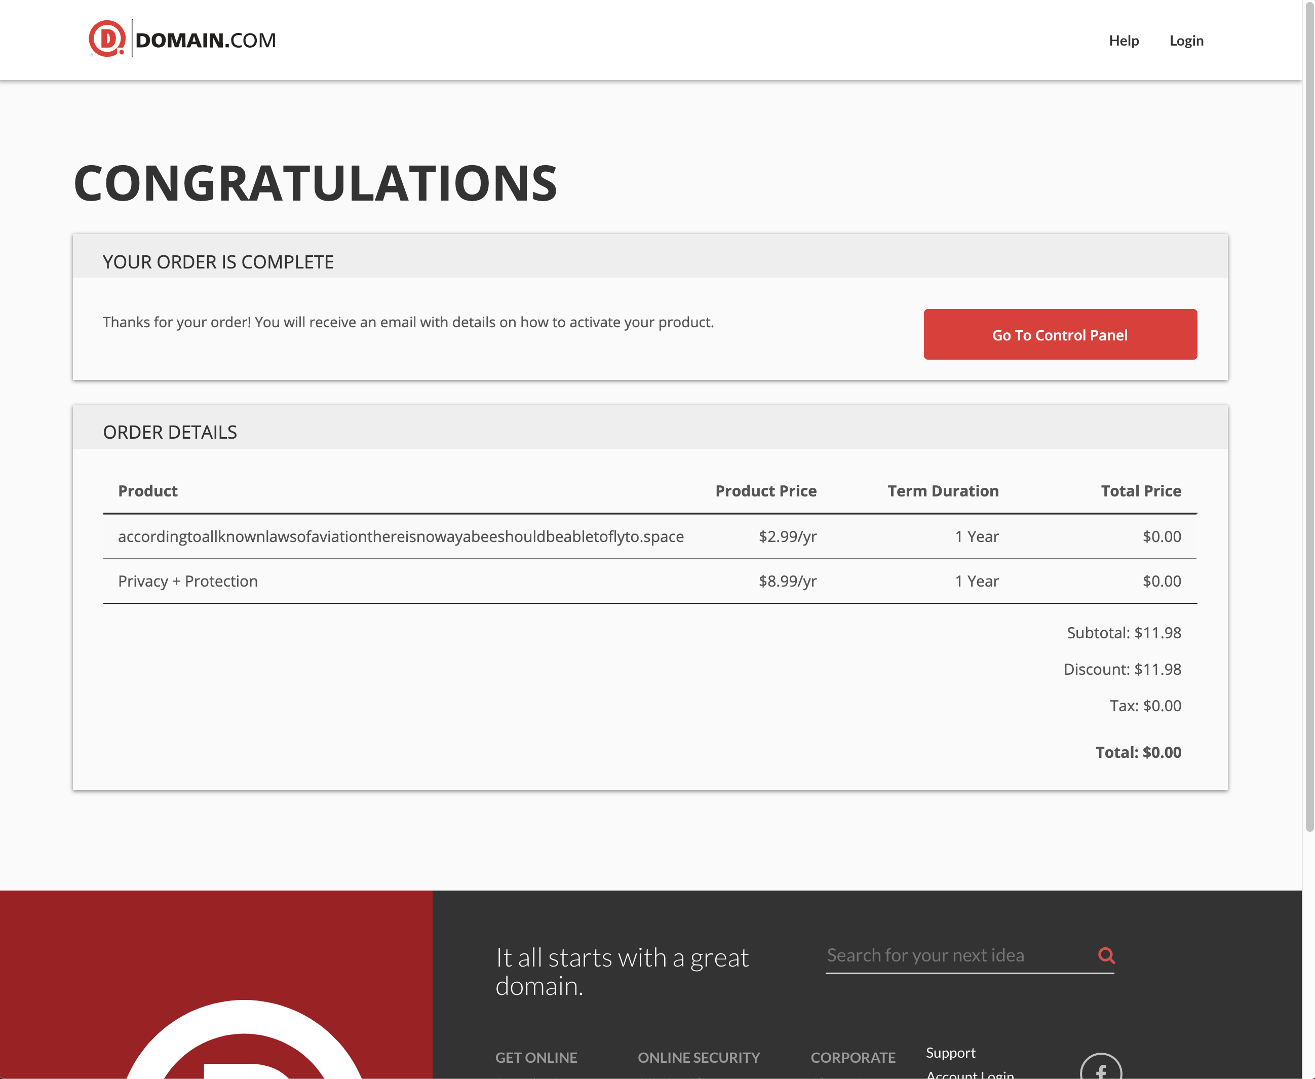The image size is (1315, 1079).
Task: Click the Account Login footer link
Action: pyautogui.click(x=970, y=1074)
